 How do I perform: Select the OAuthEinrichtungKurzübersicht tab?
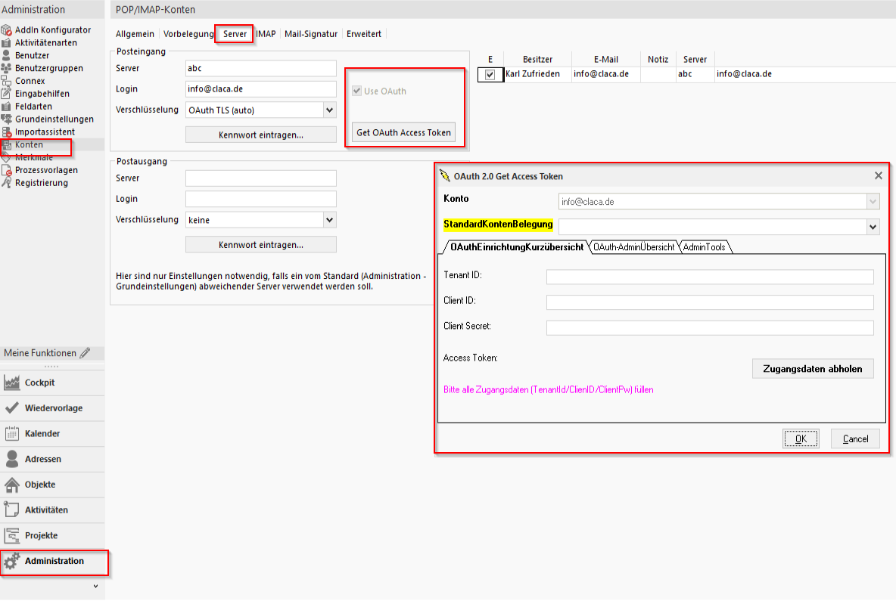click(517, 246)
